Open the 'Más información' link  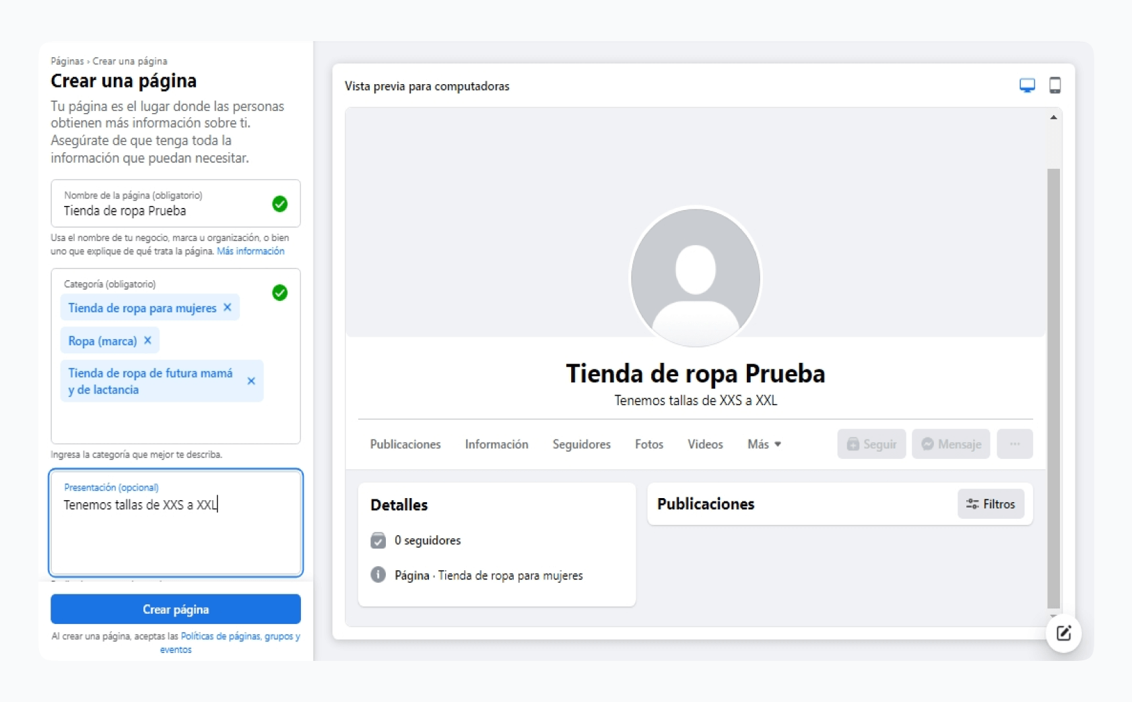[x=251, y=250]
